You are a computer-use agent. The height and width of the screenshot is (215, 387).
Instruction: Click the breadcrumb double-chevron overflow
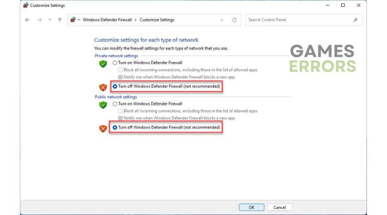(x=79, y=20)
